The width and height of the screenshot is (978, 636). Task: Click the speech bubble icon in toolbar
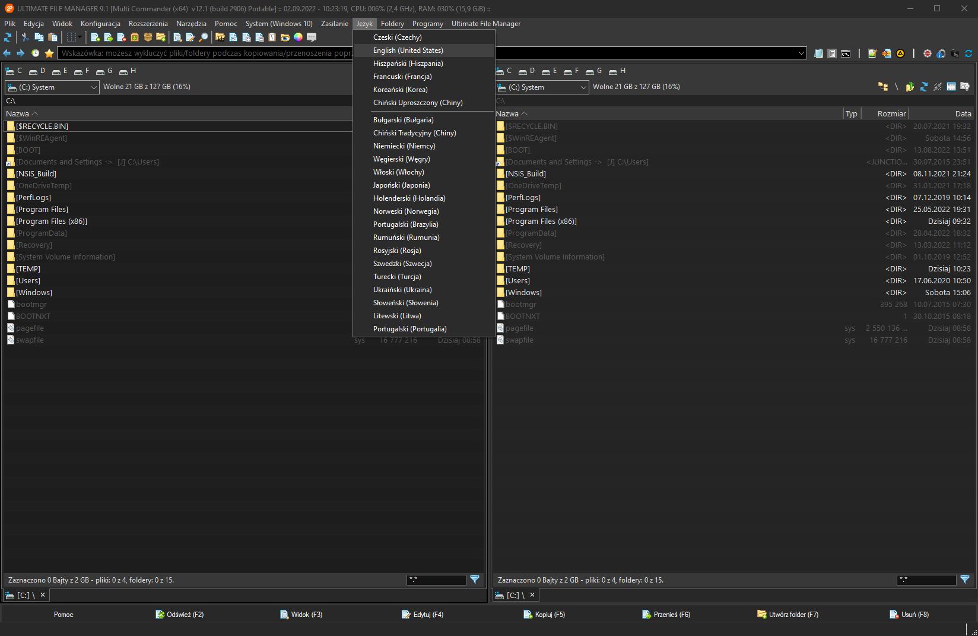(x=312, y=37)
